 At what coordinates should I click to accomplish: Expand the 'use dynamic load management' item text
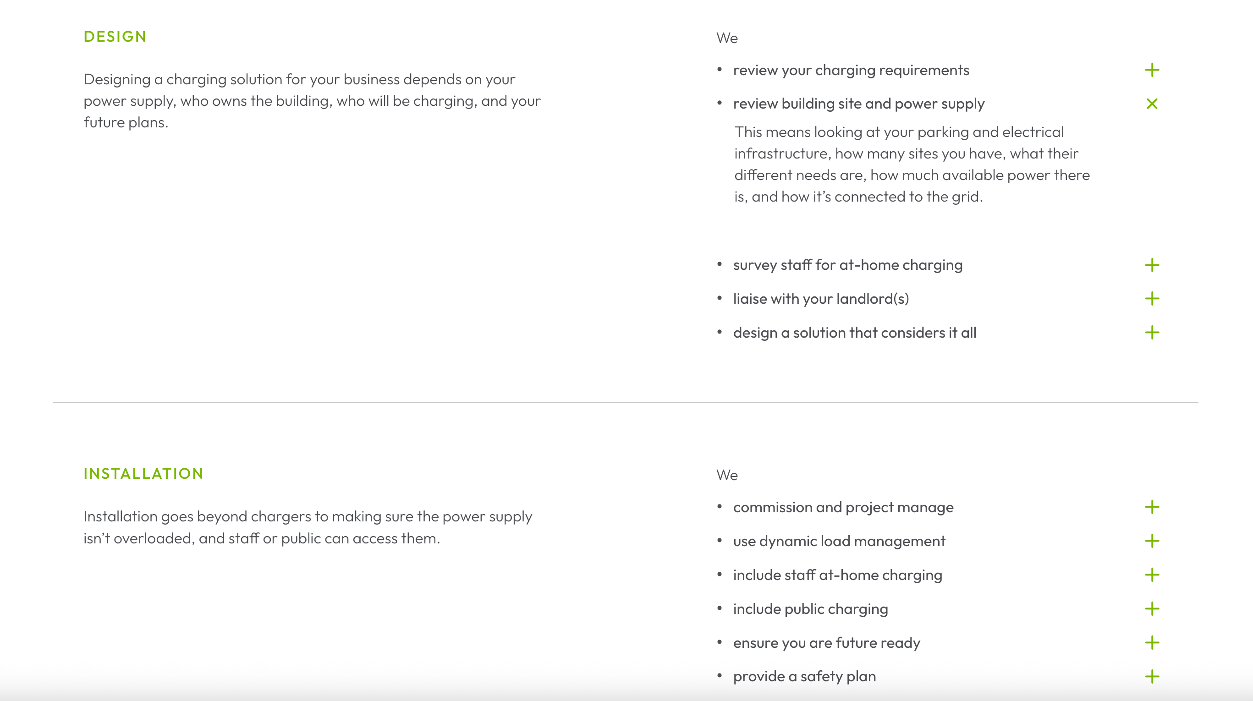click(x=839, y=541)
